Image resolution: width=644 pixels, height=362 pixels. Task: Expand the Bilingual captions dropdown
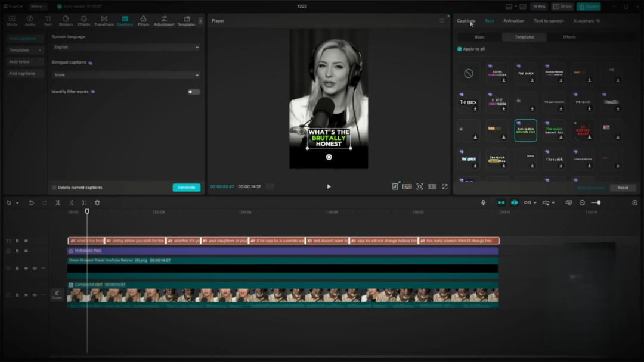[x=126, y=75]
